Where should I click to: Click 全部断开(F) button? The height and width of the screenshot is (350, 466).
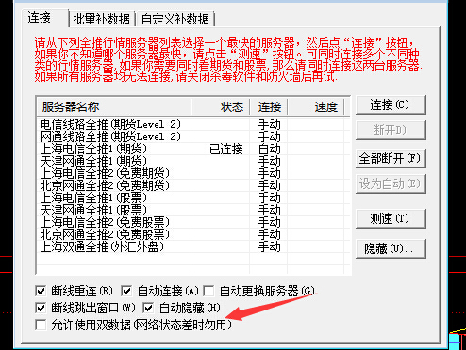coord(391,158)
